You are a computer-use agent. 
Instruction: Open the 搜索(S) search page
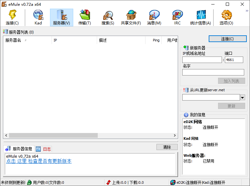108,17
